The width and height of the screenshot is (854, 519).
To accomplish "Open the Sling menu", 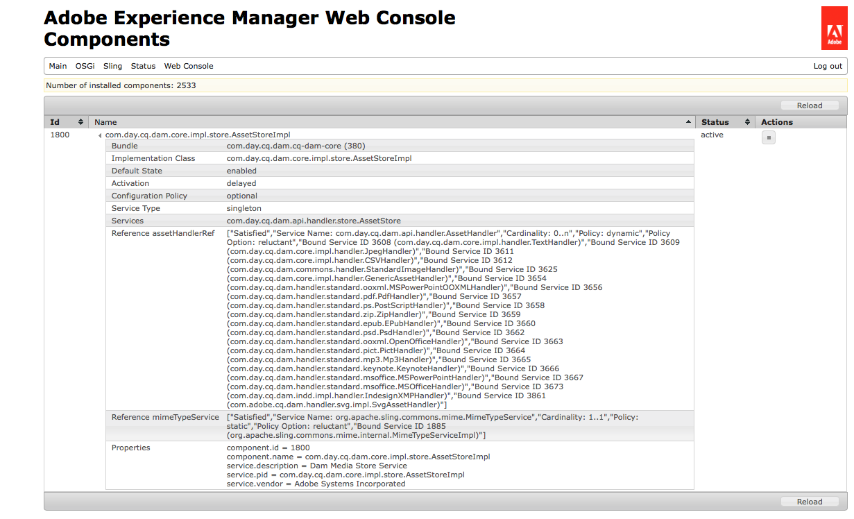I will [x=112, y=67].
